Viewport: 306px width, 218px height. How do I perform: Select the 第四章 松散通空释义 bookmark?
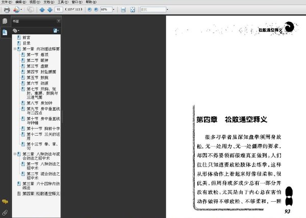click(x=41, y=194)
